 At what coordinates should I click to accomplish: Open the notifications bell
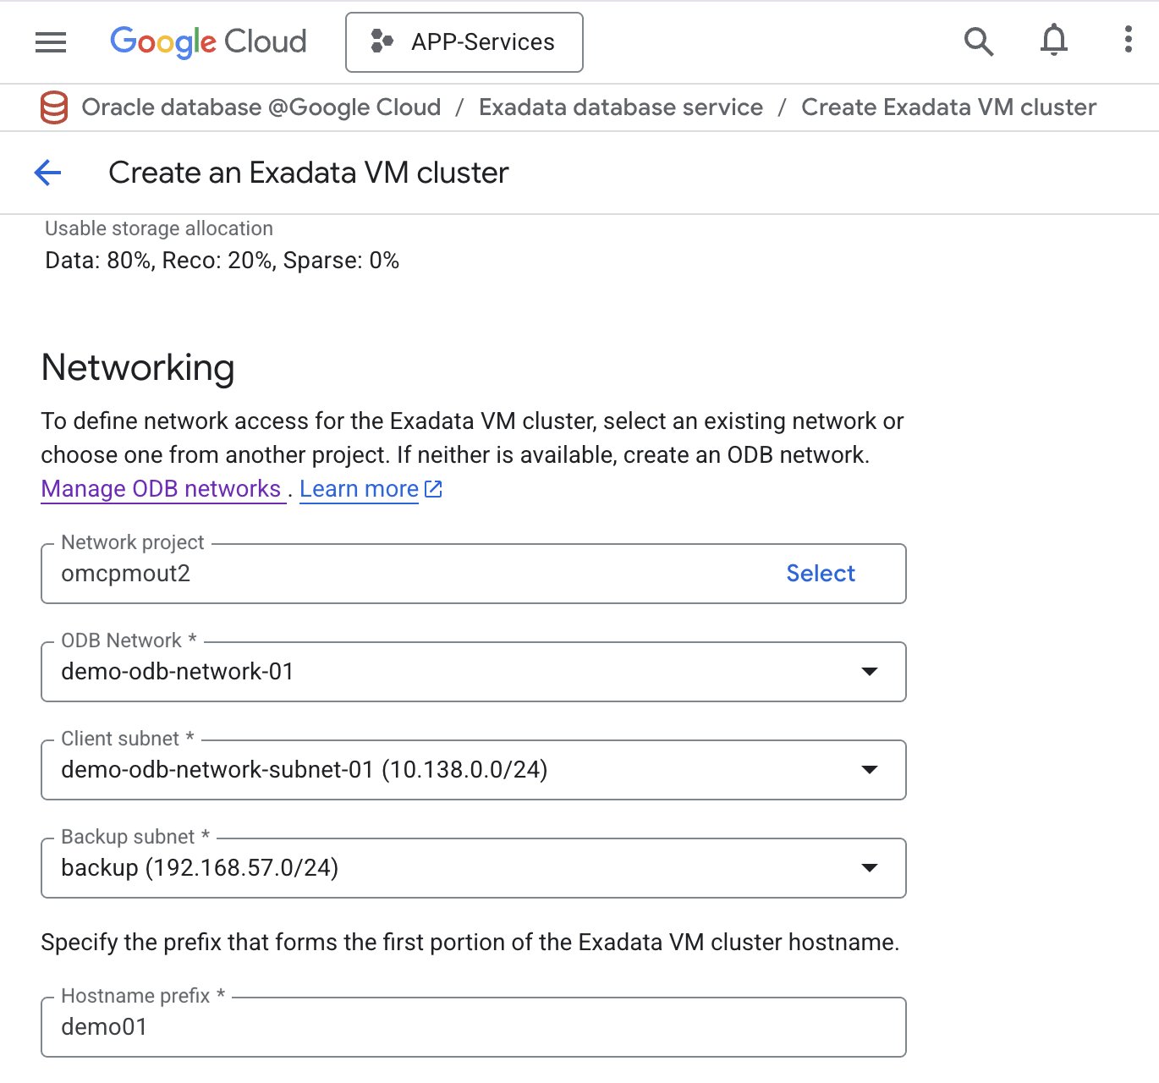pyautogui.click(x=1053, y=41)
